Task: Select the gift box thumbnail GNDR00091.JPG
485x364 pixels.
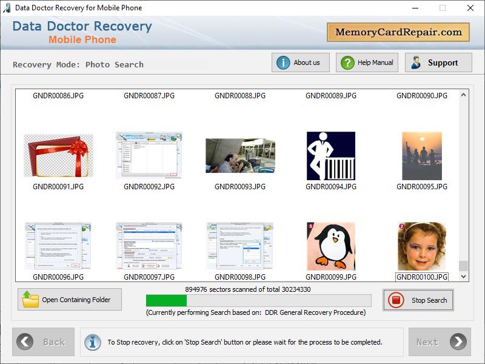Action: point(58,153)
